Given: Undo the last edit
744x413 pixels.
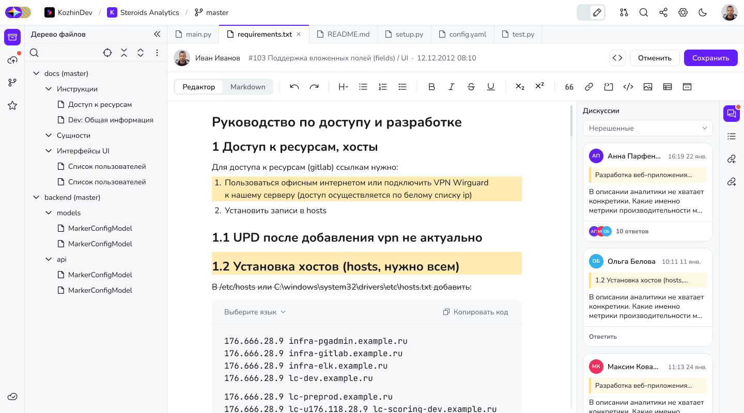Looking at the screenshot, I should [x=295, y=87].
